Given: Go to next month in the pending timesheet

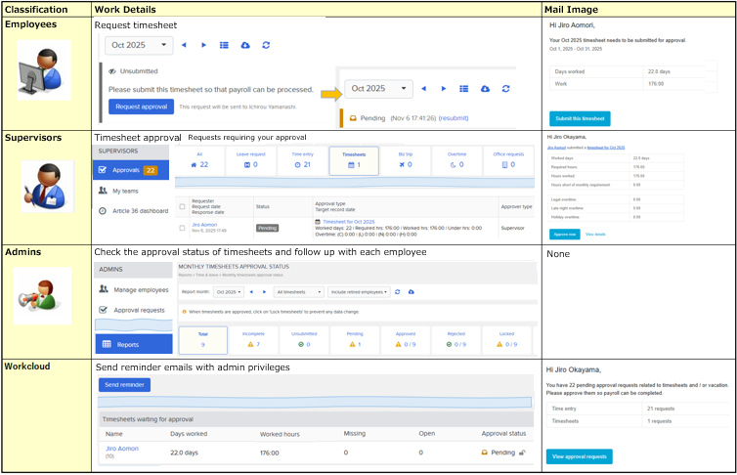Looking at the screenshot, I should (x=443, y=89).
